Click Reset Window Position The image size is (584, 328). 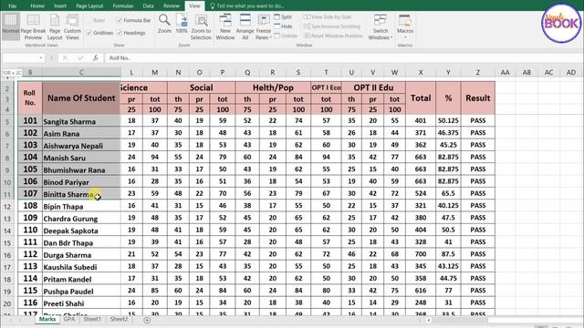(333, 36)
